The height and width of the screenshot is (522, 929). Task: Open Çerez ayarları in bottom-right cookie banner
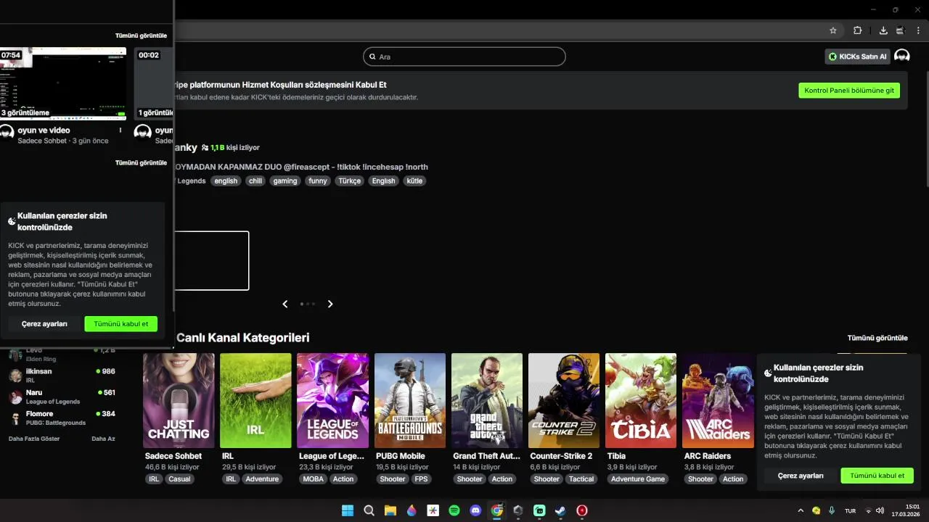(801, 476)
